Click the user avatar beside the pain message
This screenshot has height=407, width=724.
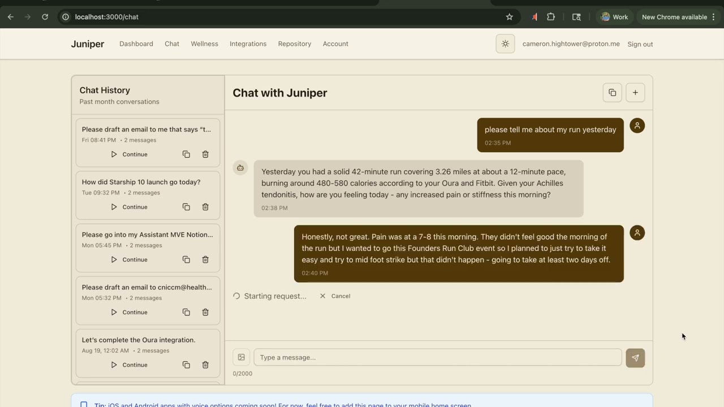point(637,233)
